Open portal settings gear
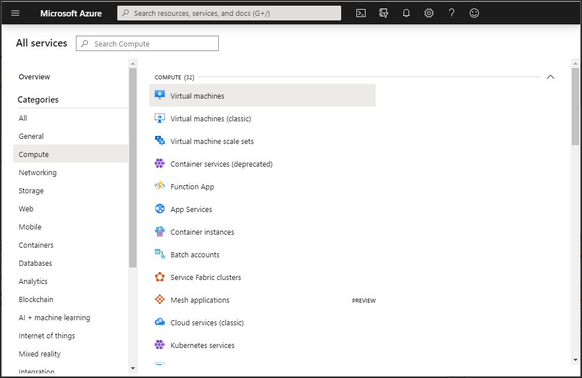This screenshot has height=378, width=582. pos(428,14)
